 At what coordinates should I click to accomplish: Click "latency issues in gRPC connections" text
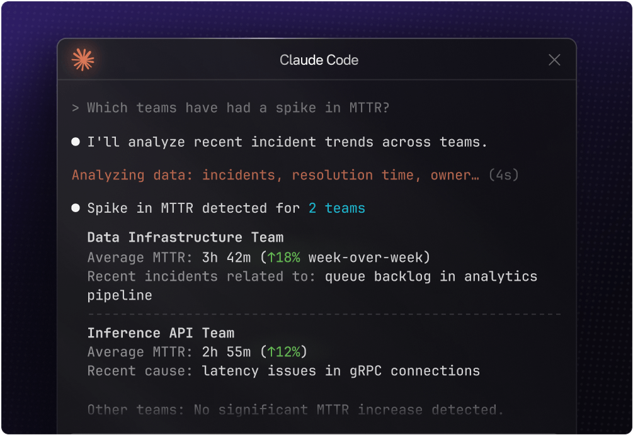pyautogui.click(x=341, y=371)
